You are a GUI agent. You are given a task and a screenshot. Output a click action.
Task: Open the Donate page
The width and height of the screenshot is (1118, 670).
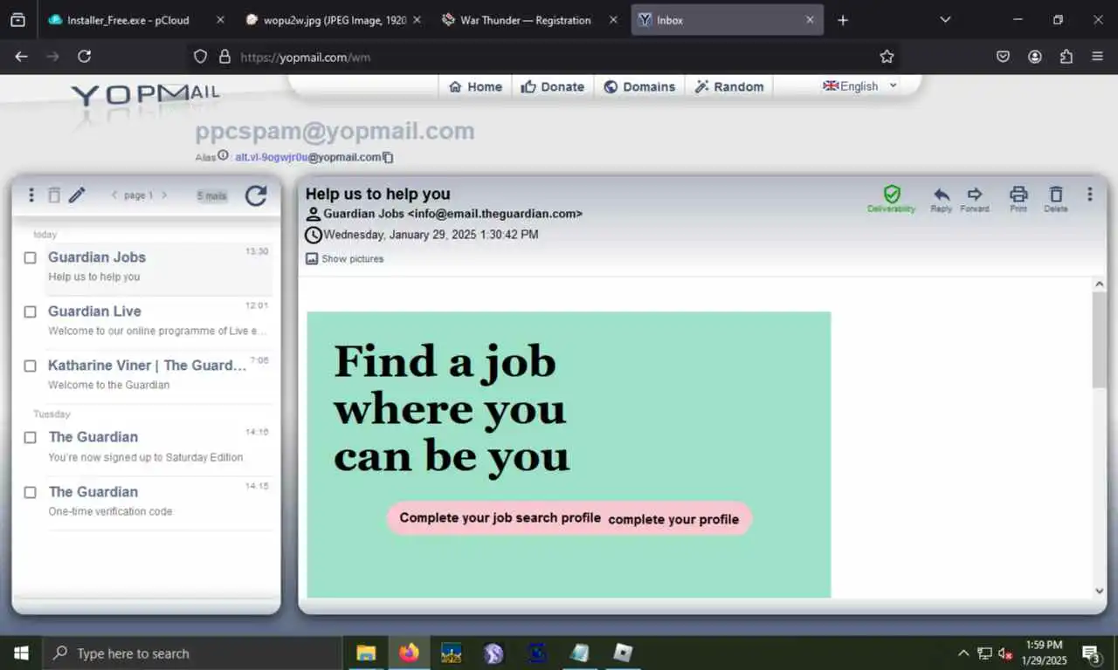(553, 86)
